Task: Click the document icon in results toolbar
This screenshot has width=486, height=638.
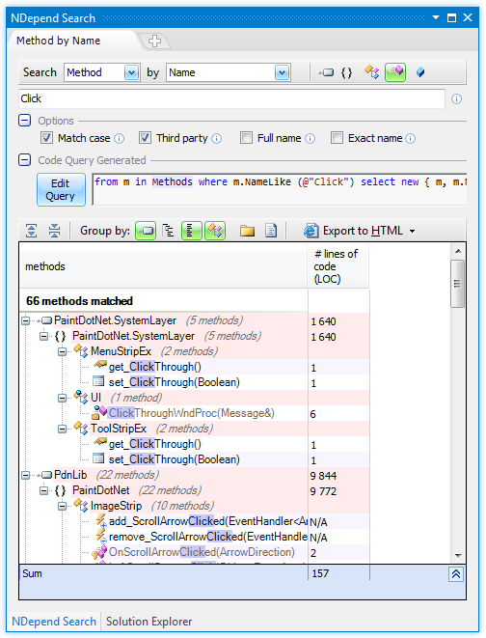Action: coord(271,231)
